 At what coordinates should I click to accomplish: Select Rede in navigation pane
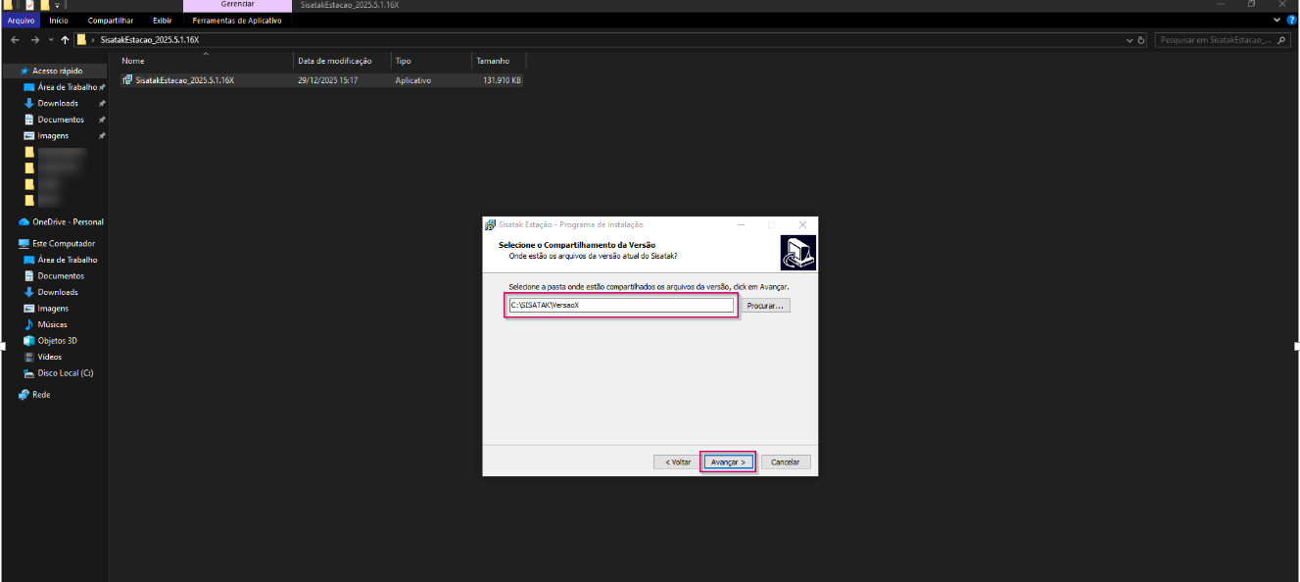click(41, 395)
